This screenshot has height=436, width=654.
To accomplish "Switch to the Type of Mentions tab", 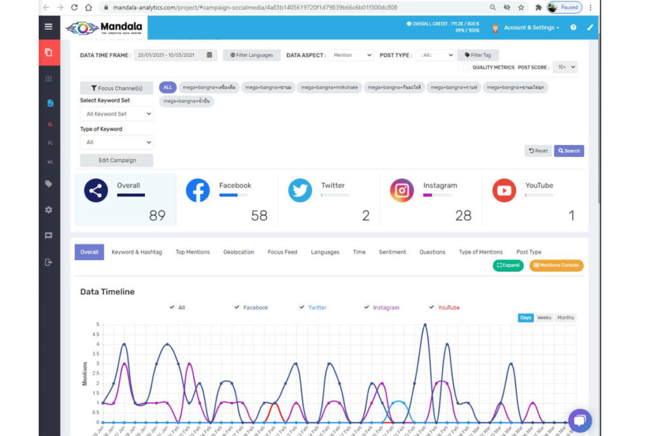I will (481, 252).
